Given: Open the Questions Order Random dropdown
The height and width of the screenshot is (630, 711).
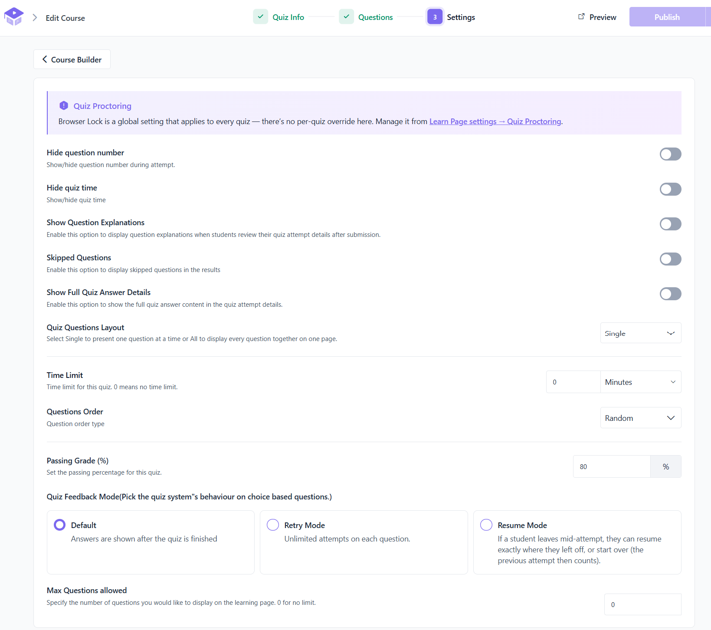Looking at the screenshot, I should point(641,418).
